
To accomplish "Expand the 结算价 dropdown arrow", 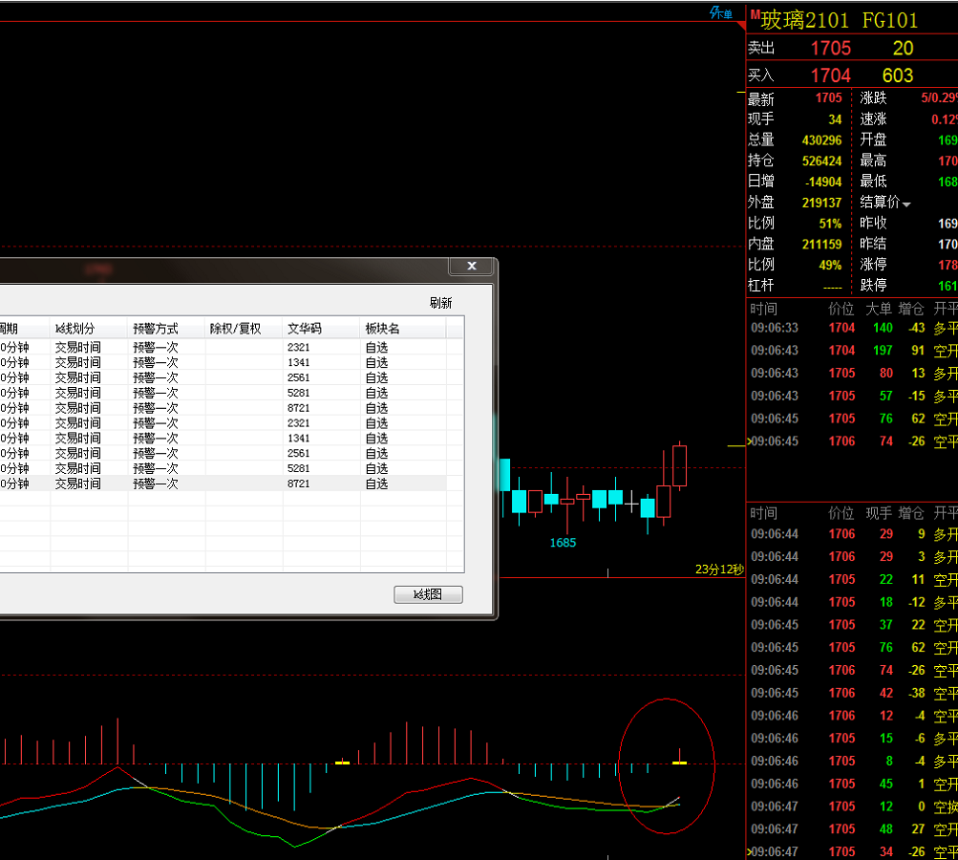I will 906,204.
